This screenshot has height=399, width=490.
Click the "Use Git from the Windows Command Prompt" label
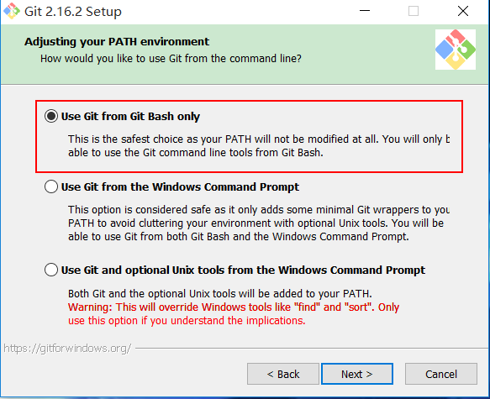tap(180, 186)
